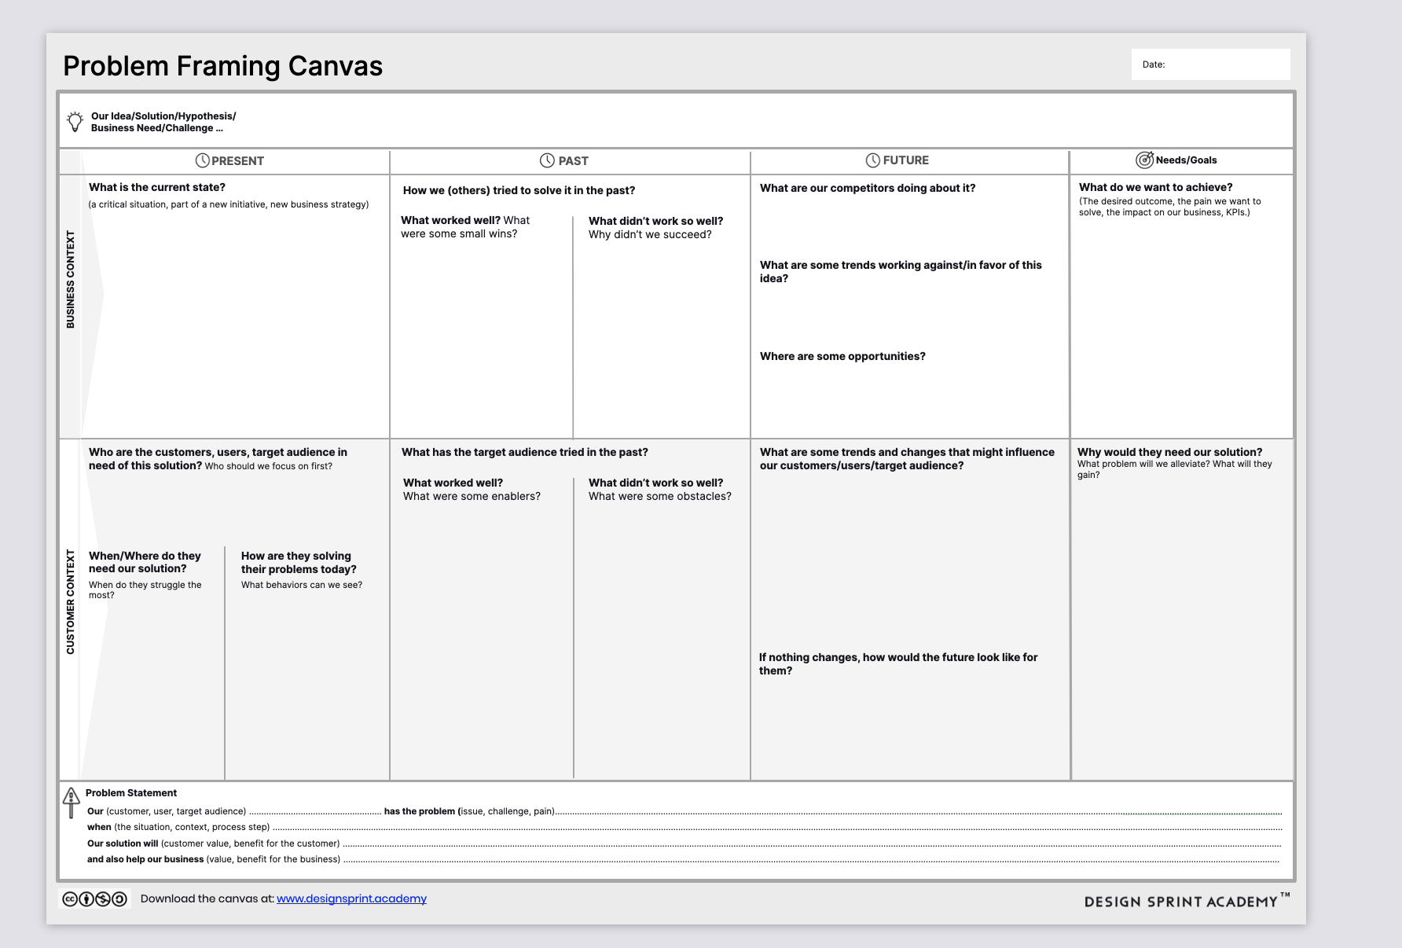This screenshot has width=1402, height=948.
Task: Click inside the Date field
Action: (1210, 64)
